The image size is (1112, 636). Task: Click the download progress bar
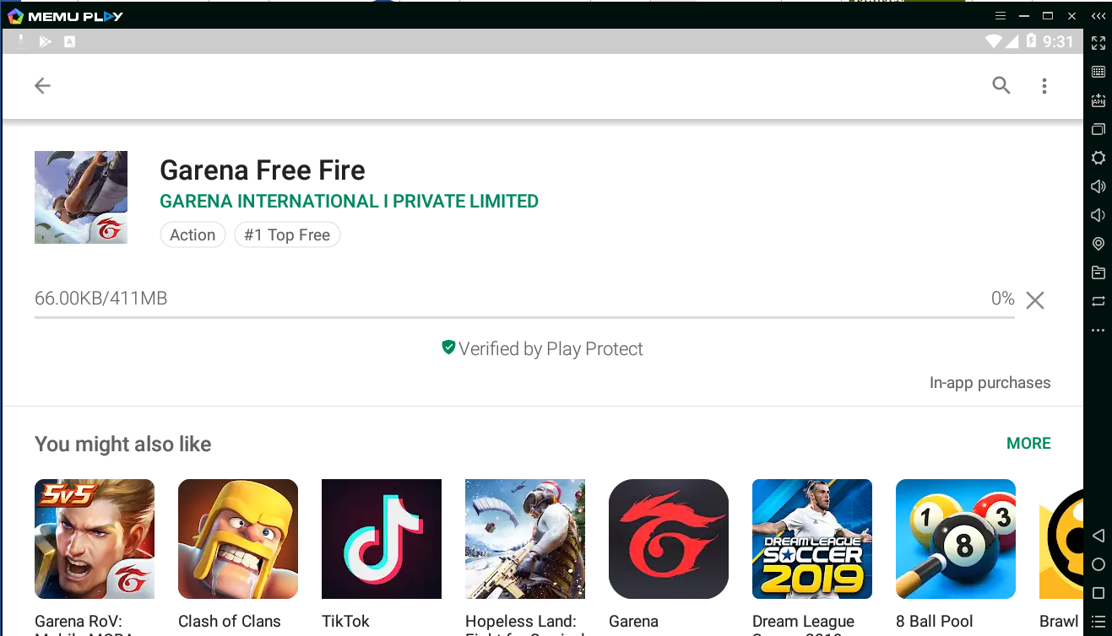click(x=523, y=318)
